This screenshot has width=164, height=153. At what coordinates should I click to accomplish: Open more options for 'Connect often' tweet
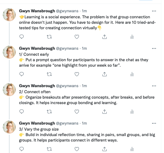pyautogui.click(x=154, y=86)
